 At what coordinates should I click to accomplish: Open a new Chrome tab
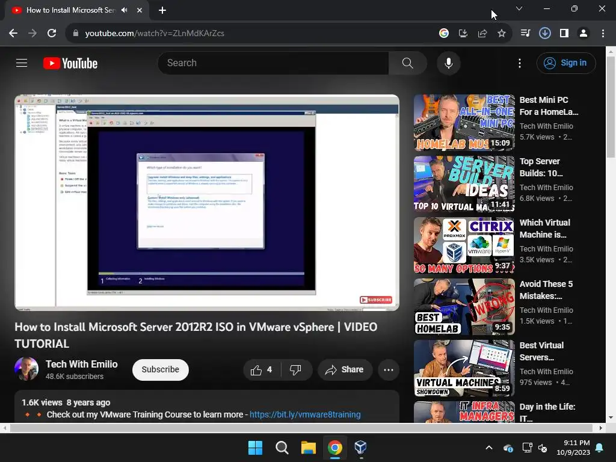(162, 10)
